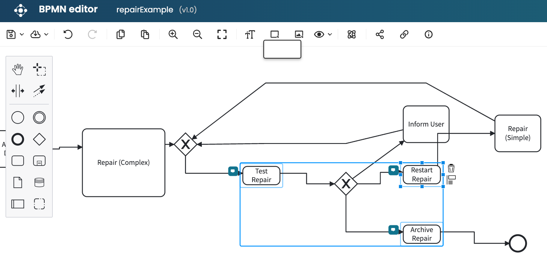Open the share diagram button
Viewport: 547px width, 273px height.
click(380, 35)
